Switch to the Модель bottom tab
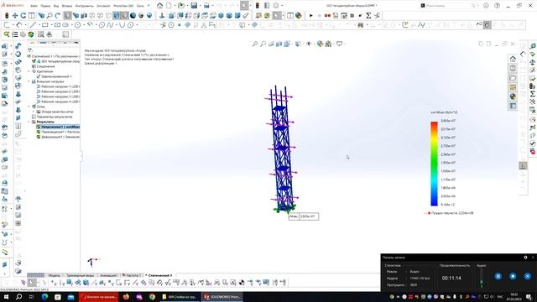 click(54, 275)
